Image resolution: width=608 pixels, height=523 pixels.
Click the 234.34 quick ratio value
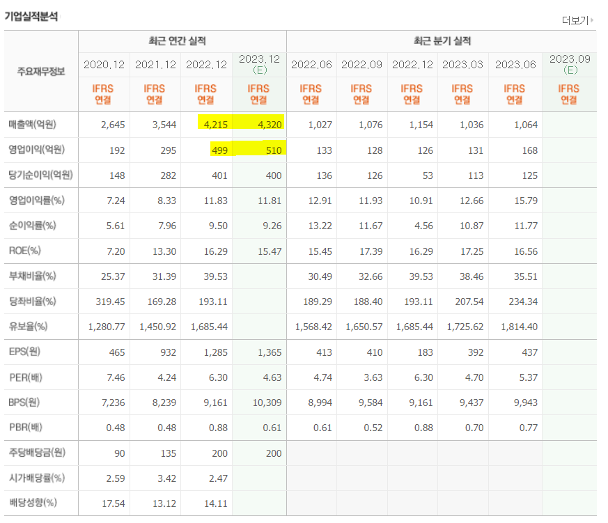[x=523, y=302]
